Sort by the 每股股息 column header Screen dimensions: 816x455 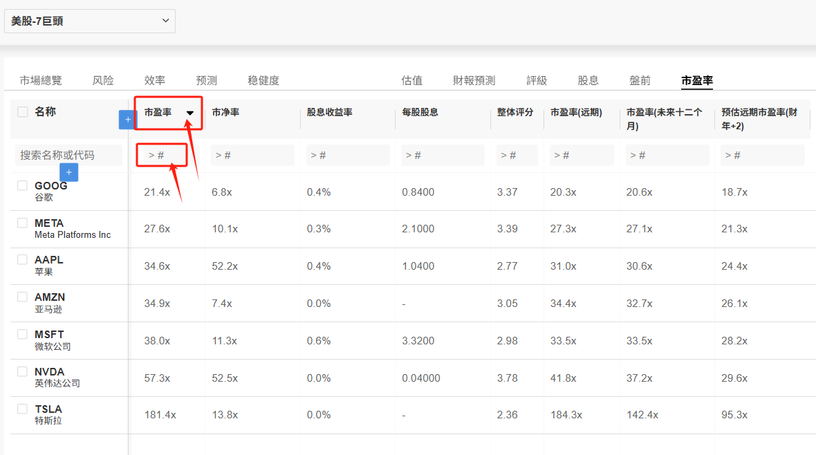(x=420, y=112)
